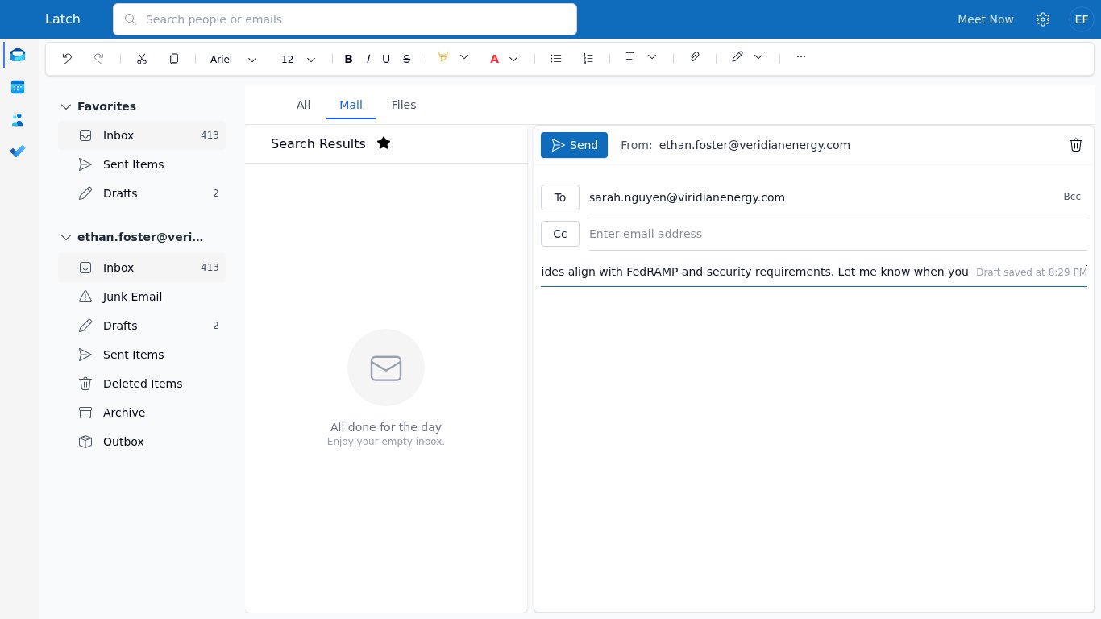Toggle bold formatting
The image size is (1101, 619).
[x=349, y=59]
